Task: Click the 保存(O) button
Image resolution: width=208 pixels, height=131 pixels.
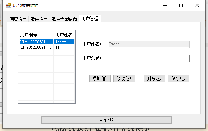Action: (x=178, y=79)
